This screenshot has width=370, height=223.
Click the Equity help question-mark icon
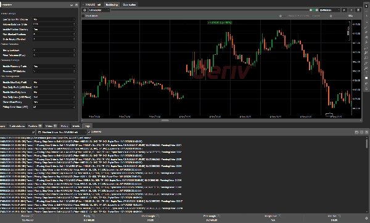(93, 216)
